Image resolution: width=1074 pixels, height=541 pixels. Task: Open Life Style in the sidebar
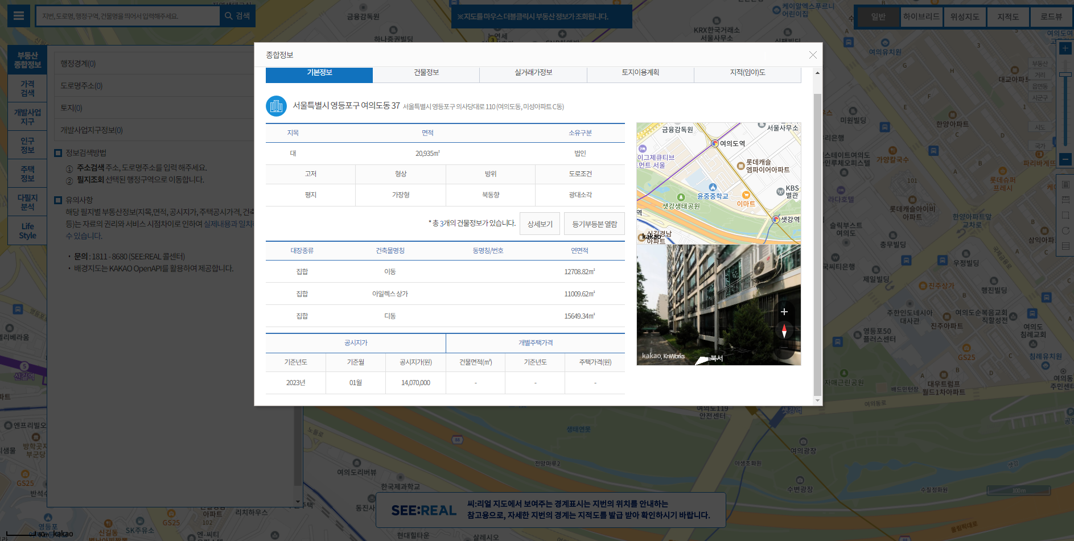pyautogui.click(x=27, y=230)
